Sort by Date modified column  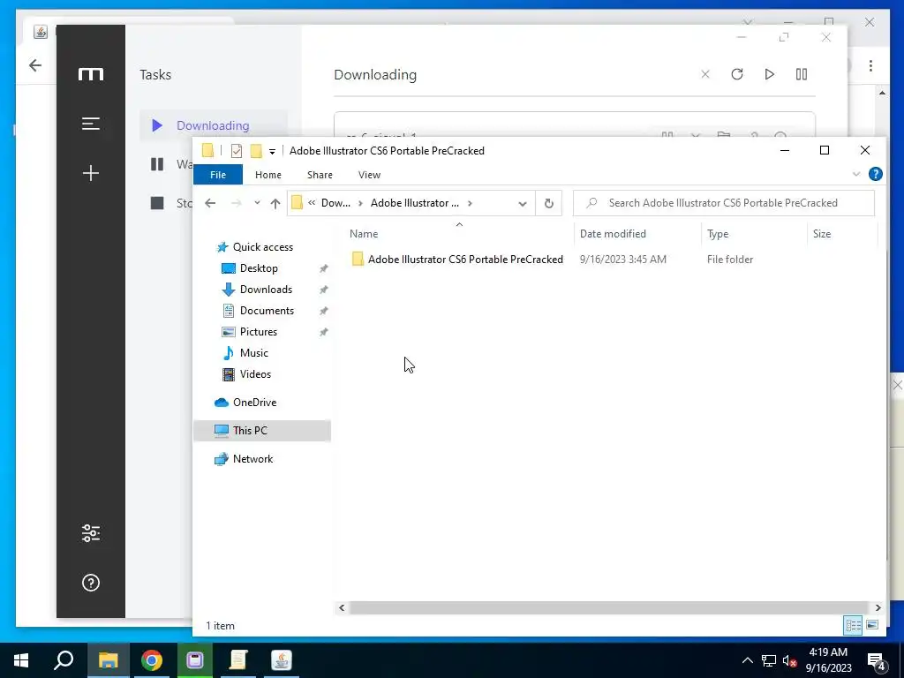pos(613,233)
